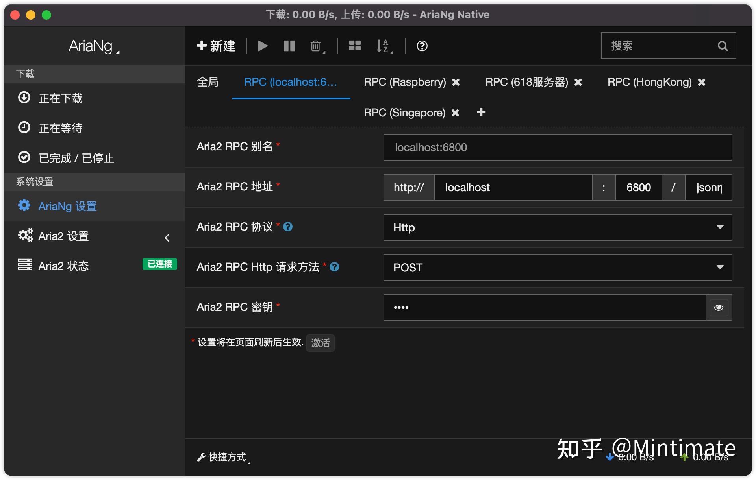
Task: Click RPC protocol help question icon
Action: 288,227
